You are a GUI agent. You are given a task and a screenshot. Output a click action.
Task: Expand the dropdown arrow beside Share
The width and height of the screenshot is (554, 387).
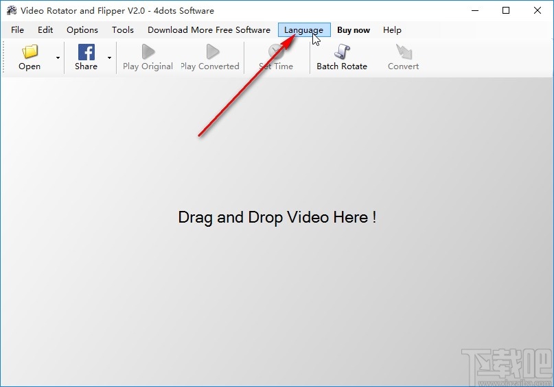pos(110,58)
